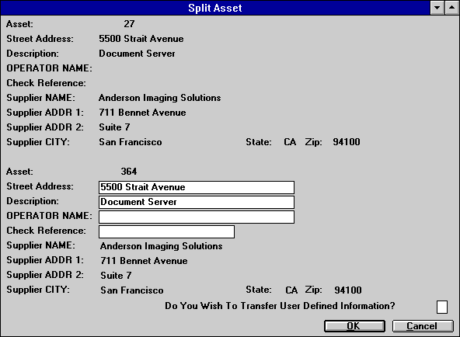Click the State value CA for asset 27
Screen dimensions: 460x337
pyautogui.click(x=290, y=142)
